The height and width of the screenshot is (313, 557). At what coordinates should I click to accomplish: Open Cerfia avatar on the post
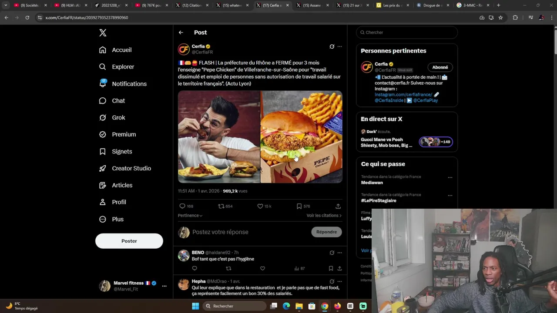click(184, 49)
